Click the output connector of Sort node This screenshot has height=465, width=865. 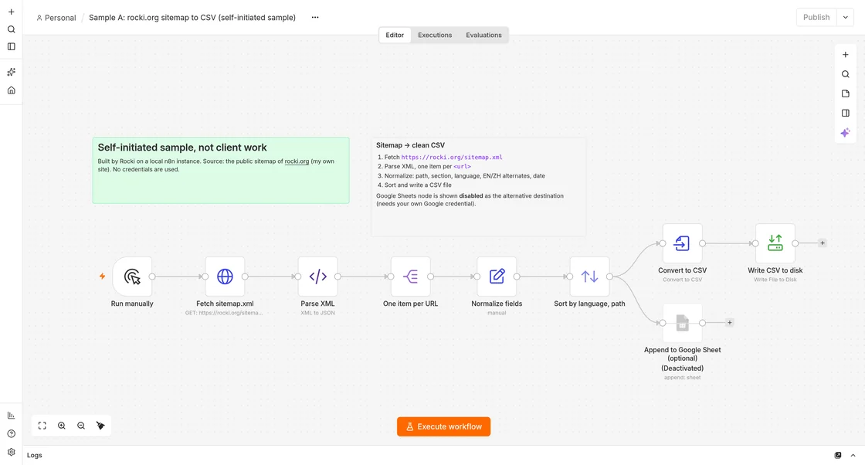click(609, 277)
